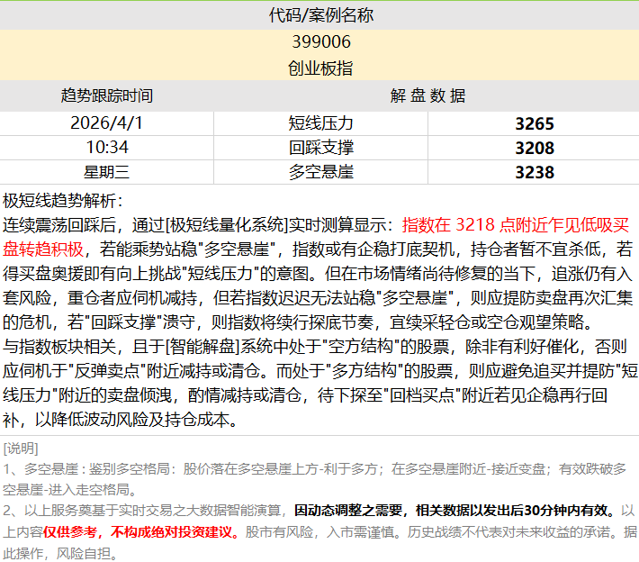
Task: Click the 代码/案例名称 header cell
Action: [320, 15]
